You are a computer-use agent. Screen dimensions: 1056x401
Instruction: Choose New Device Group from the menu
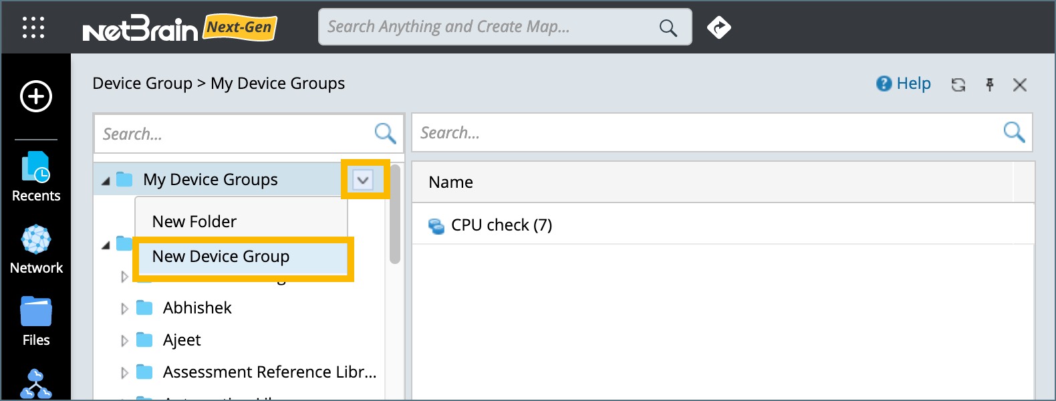[x=221, y=257]
